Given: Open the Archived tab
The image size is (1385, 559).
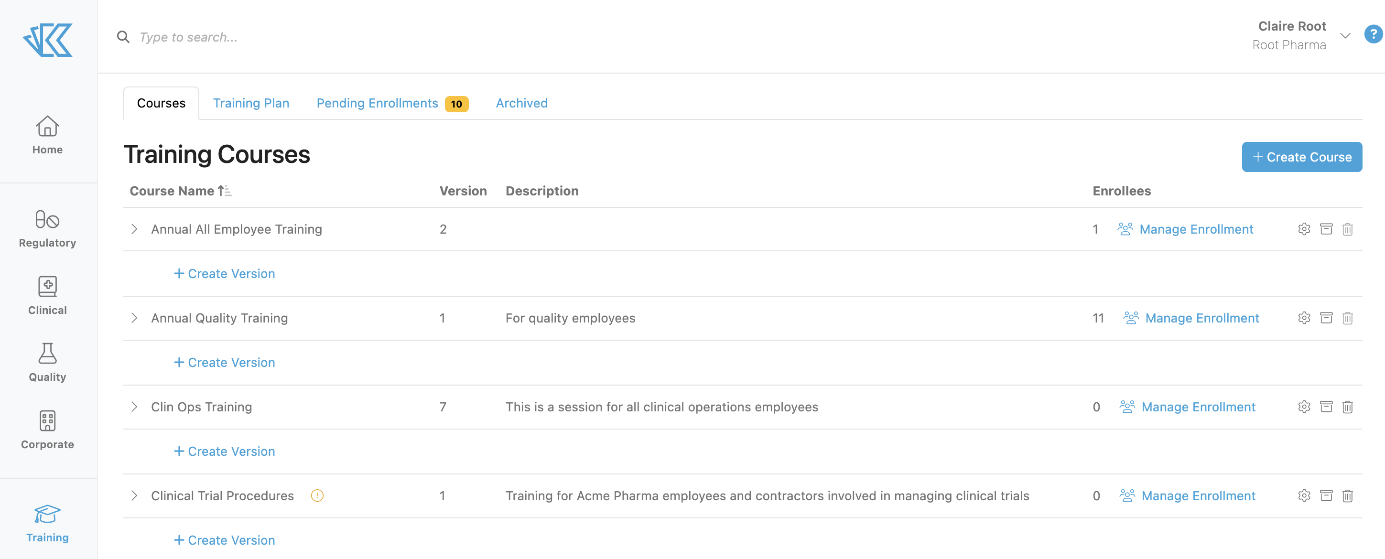Looking at the screenshot, I should tap(521, 103).
